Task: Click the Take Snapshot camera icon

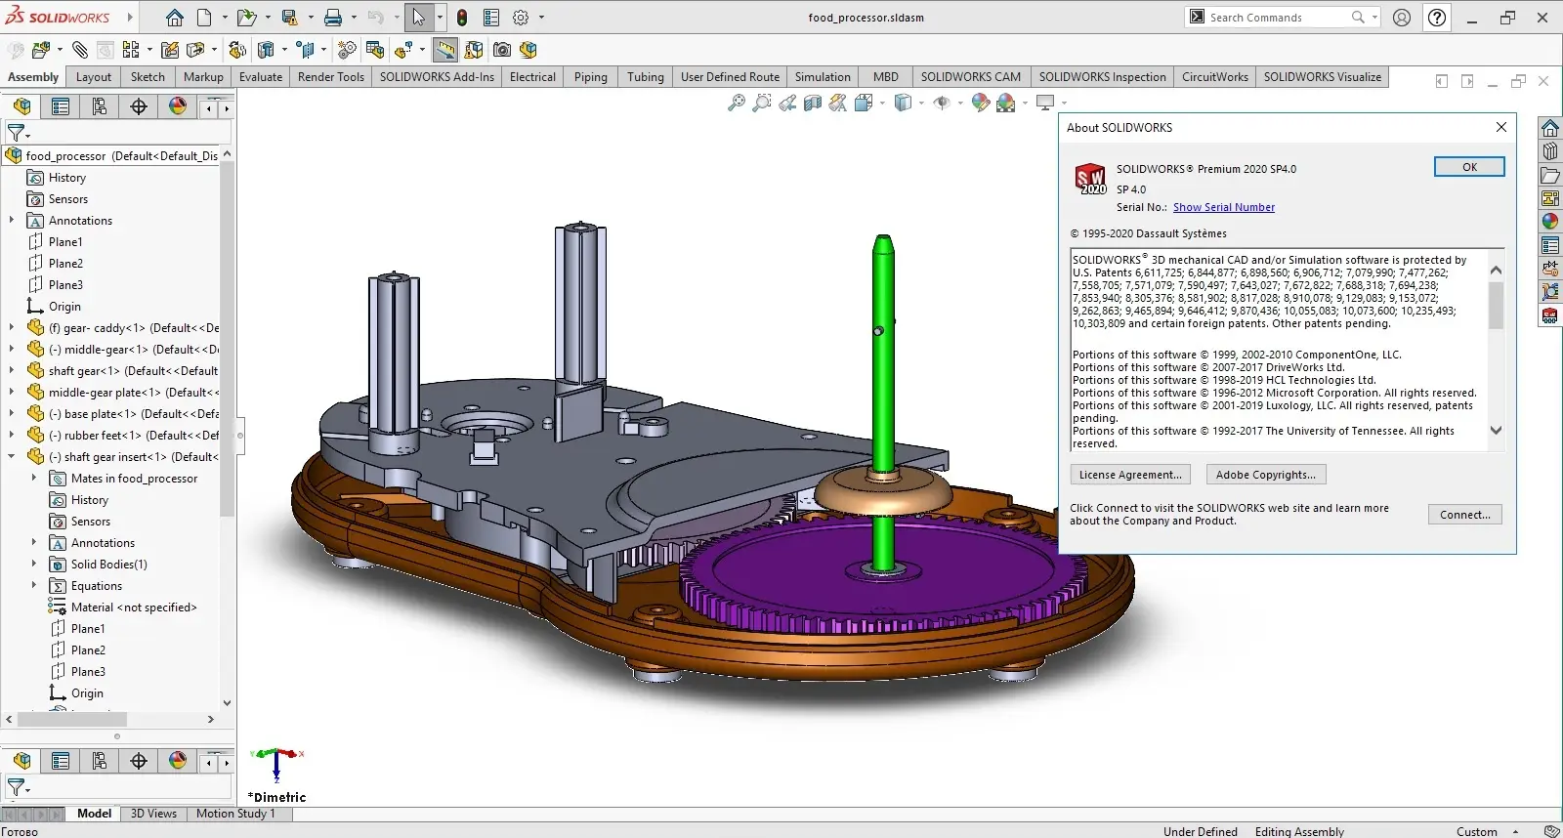Action: [502, 50]
